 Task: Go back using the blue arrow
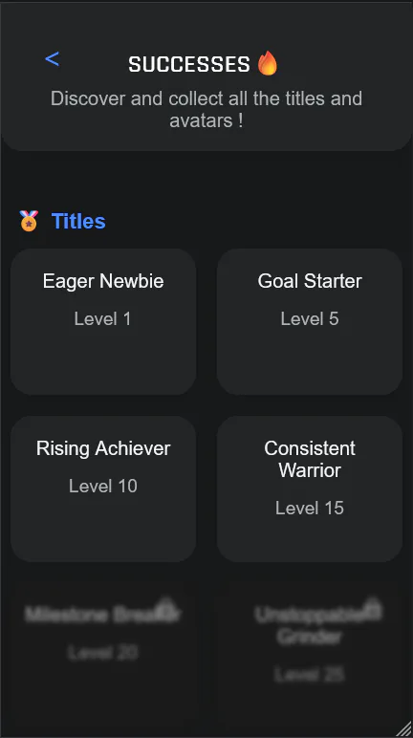[52, 59]
